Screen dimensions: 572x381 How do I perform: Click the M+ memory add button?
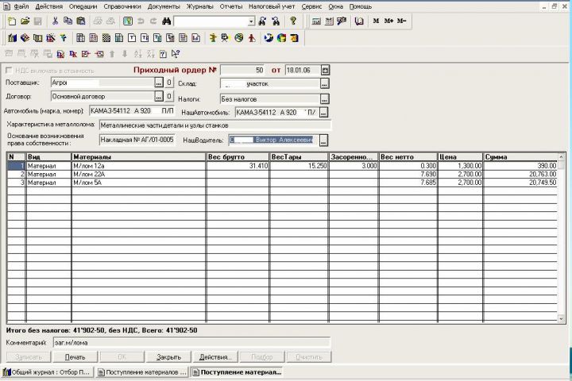pyautogui.click(x=388, y=21)
